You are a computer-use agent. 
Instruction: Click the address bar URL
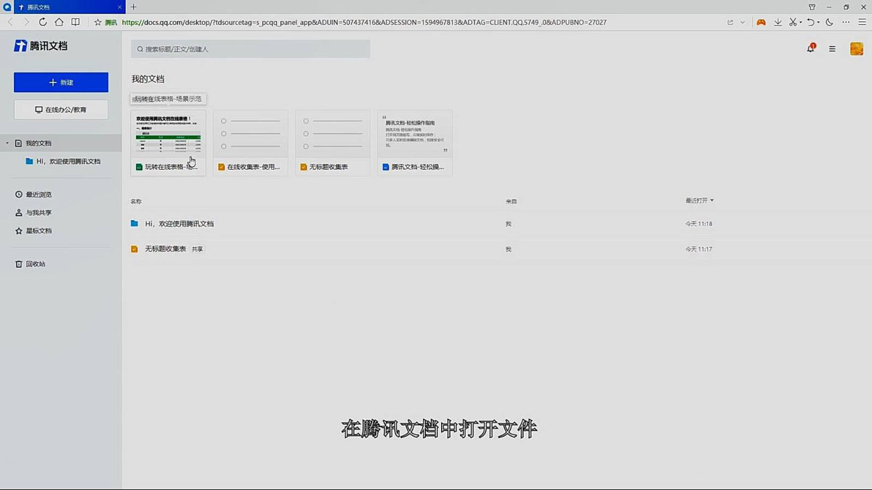pyautogui.click(x=364, y=23)
